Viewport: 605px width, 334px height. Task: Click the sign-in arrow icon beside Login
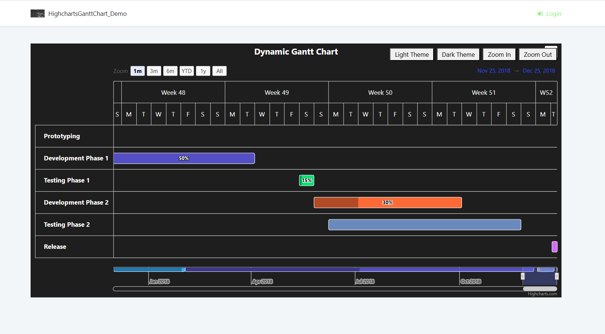(x=540, y=14)
